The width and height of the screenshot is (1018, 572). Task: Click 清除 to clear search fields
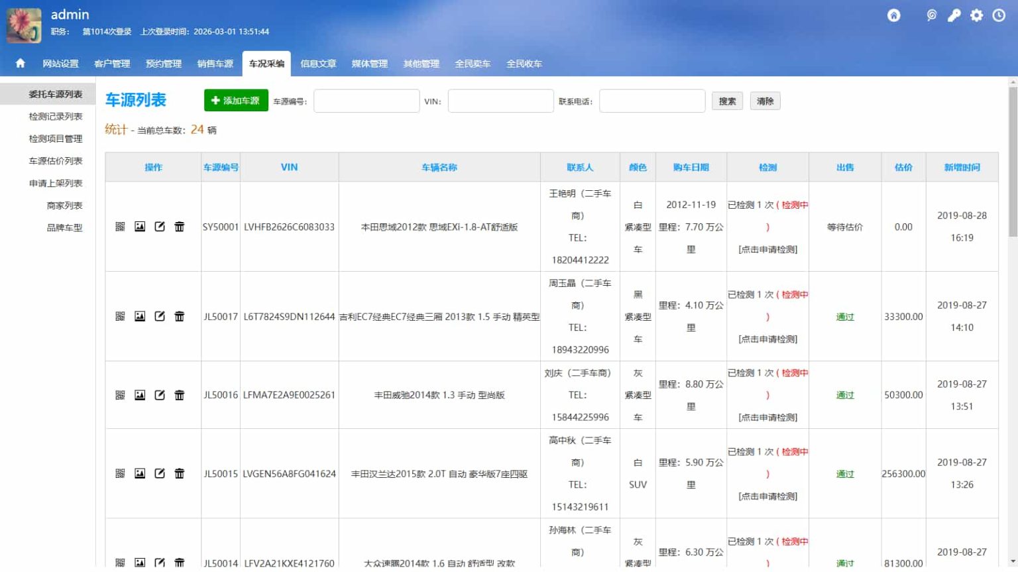[765, 100]
